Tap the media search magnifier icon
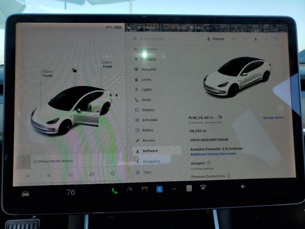The width and height of the screenshot is (305, 229). click(x=113, y=174)
